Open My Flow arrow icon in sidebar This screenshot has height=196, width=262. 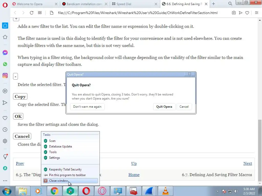[5, 103]
